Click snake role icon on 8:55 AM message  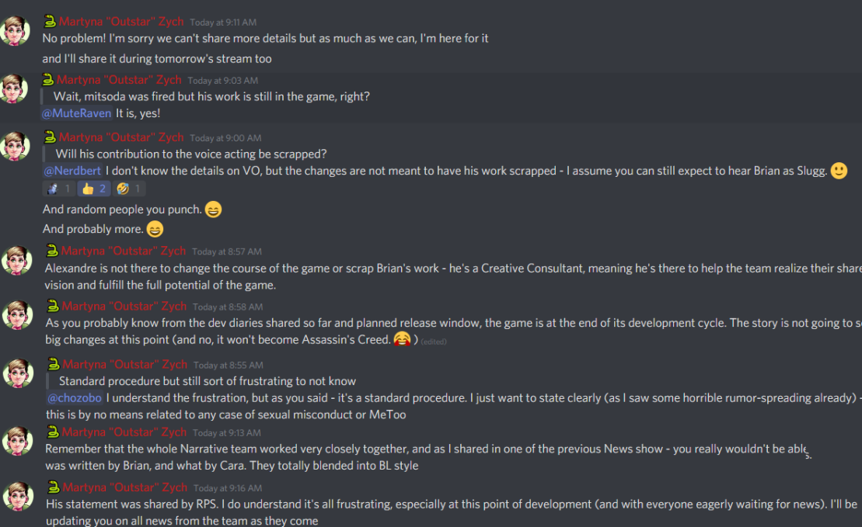coord(54,363)
